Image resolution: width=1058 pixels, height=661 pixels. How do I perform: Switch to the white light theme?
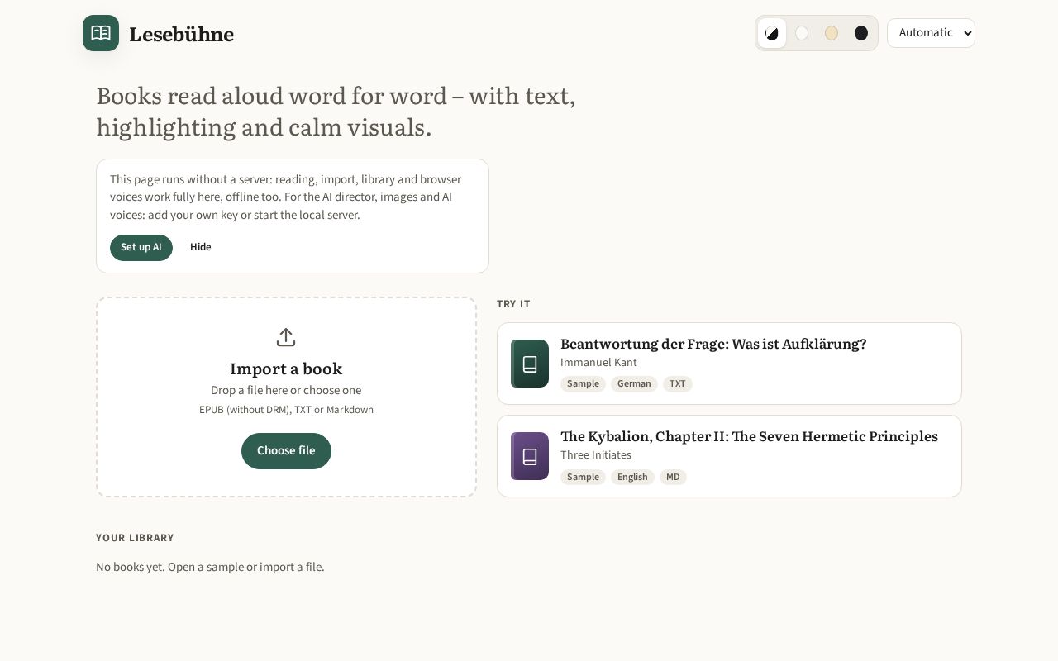coord(802,33)
